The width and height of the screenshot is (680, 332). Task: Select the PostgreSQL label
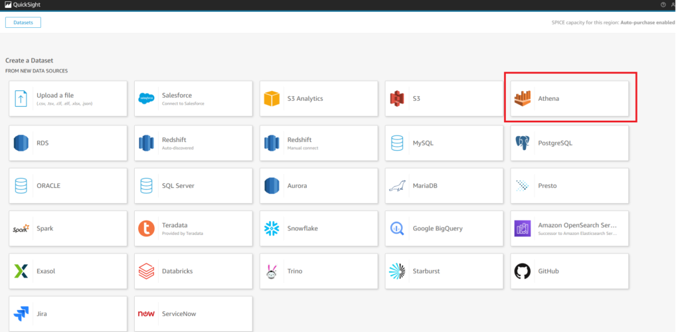click(x=555, y=143)
